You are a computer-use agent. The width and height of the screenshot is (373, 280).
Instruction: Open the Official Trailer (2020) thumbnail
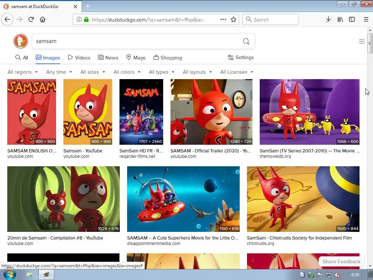(x=212, y=112)
